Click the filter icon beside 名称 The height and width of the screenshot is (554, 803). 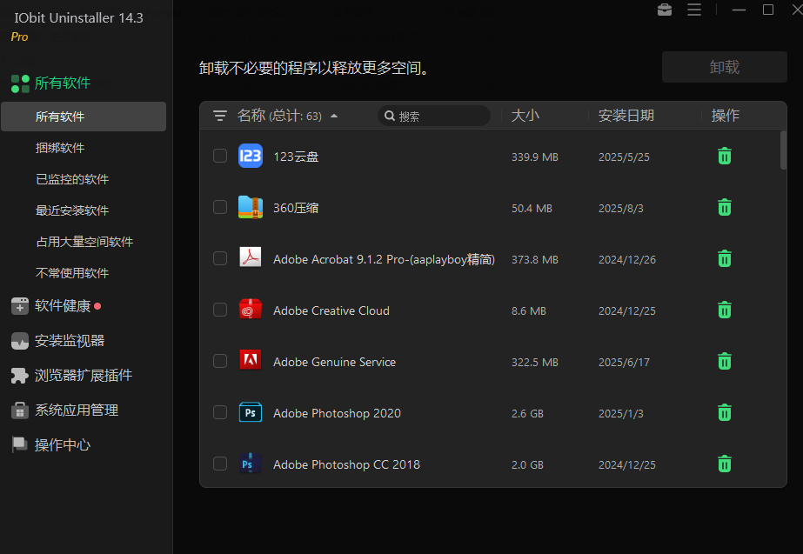click(220, 116)
